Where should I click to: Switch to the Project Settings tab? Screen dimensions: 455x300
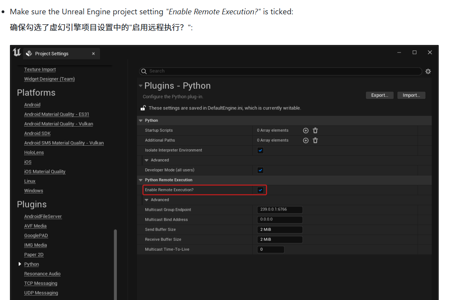tap(51, 53)
